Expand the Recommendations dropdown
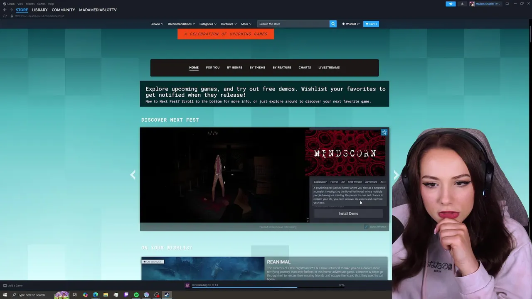 (x=181, y=24)
